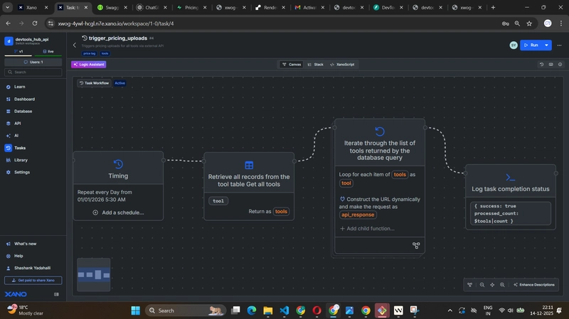Click the info icon in canvas toolbar
569x319 pixels.
coord(560,65)
